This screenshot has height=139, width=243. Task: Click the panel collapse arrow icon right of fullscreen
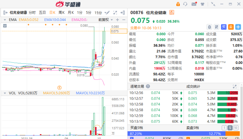pyautogui.click(x=123, y=13)
